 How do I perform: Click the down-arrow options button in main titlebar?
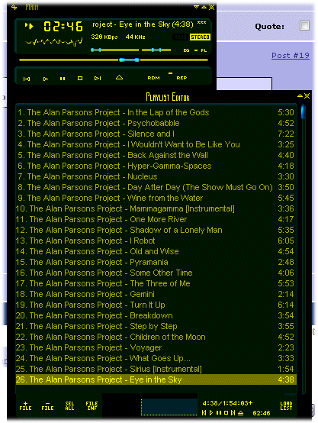tap(197, 7)
